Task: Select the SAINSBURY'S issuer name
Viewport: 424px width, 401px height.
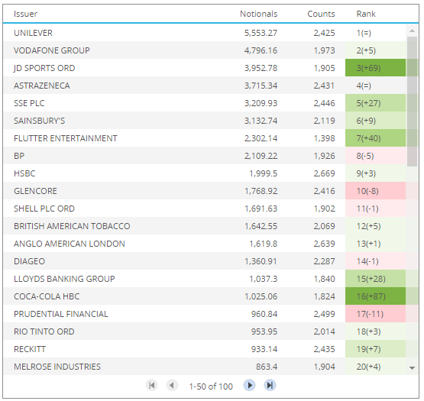Action: 39,121
